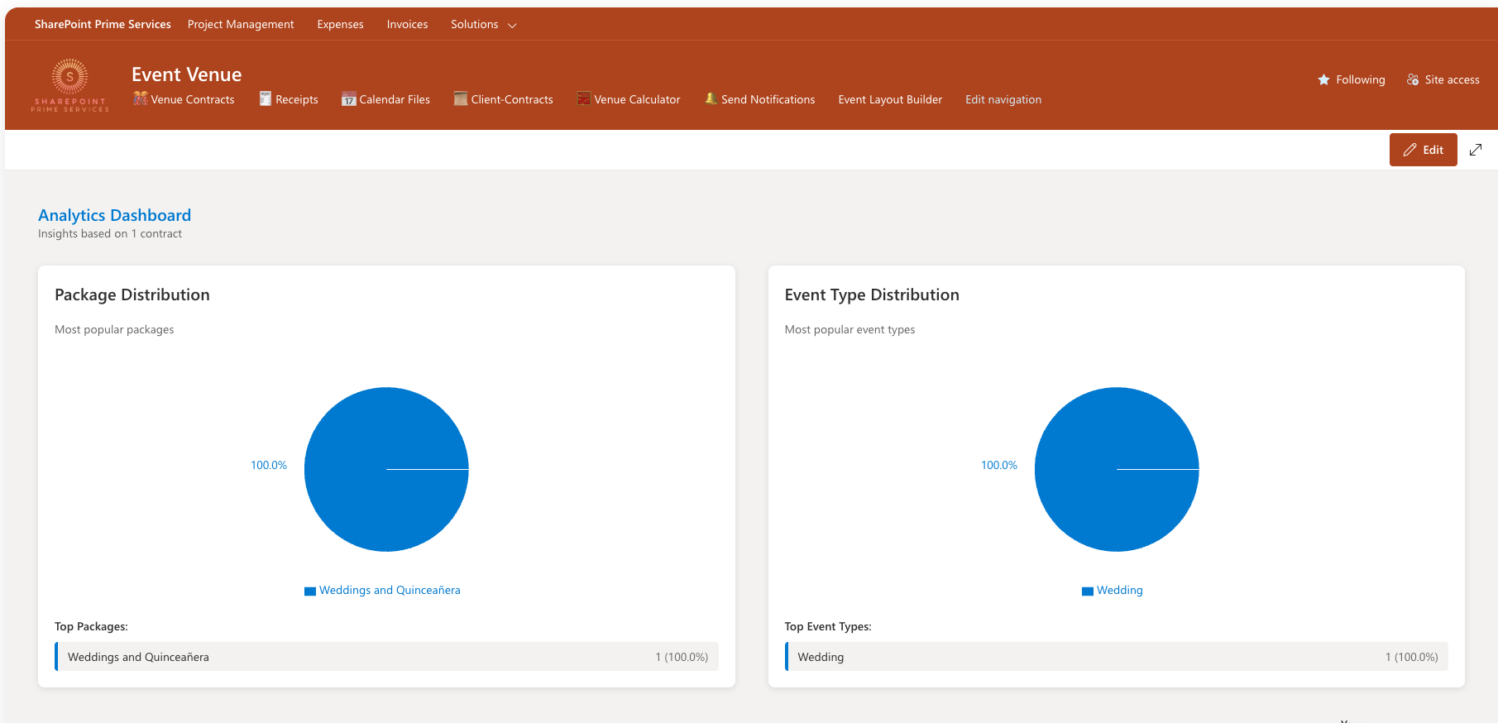Open the Send Notifications navigation link
The width and height of the screenshot is (1498, 723).
pos(768,99)
